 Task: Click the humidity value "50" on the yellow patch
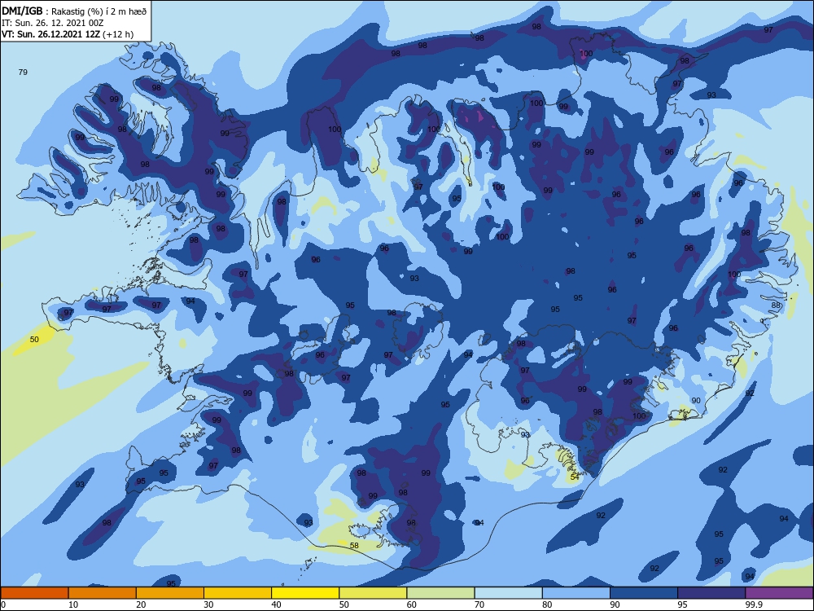click(34, 339)
